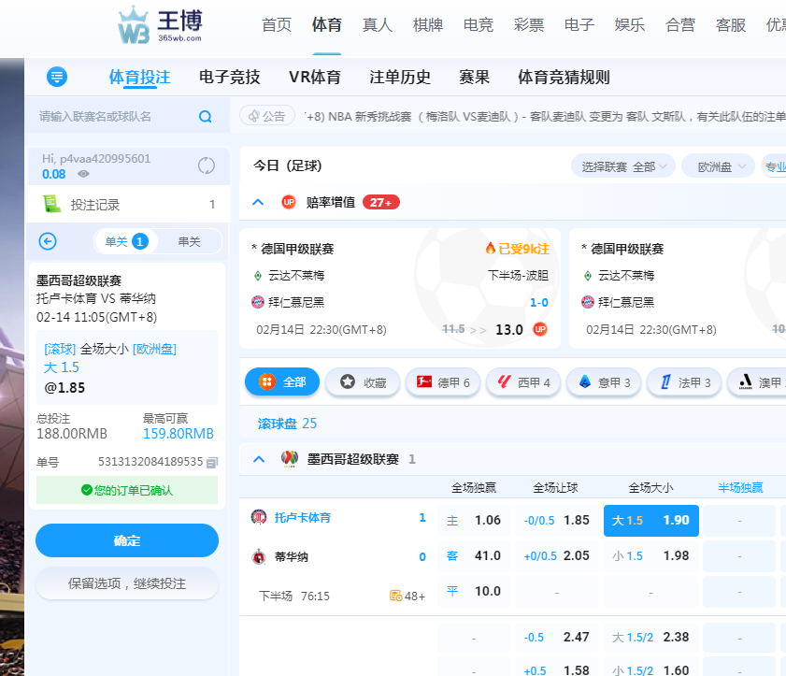The image size is (786, 676).
Task: Switch to the 注单历史 tab
Action: (400, 78)
